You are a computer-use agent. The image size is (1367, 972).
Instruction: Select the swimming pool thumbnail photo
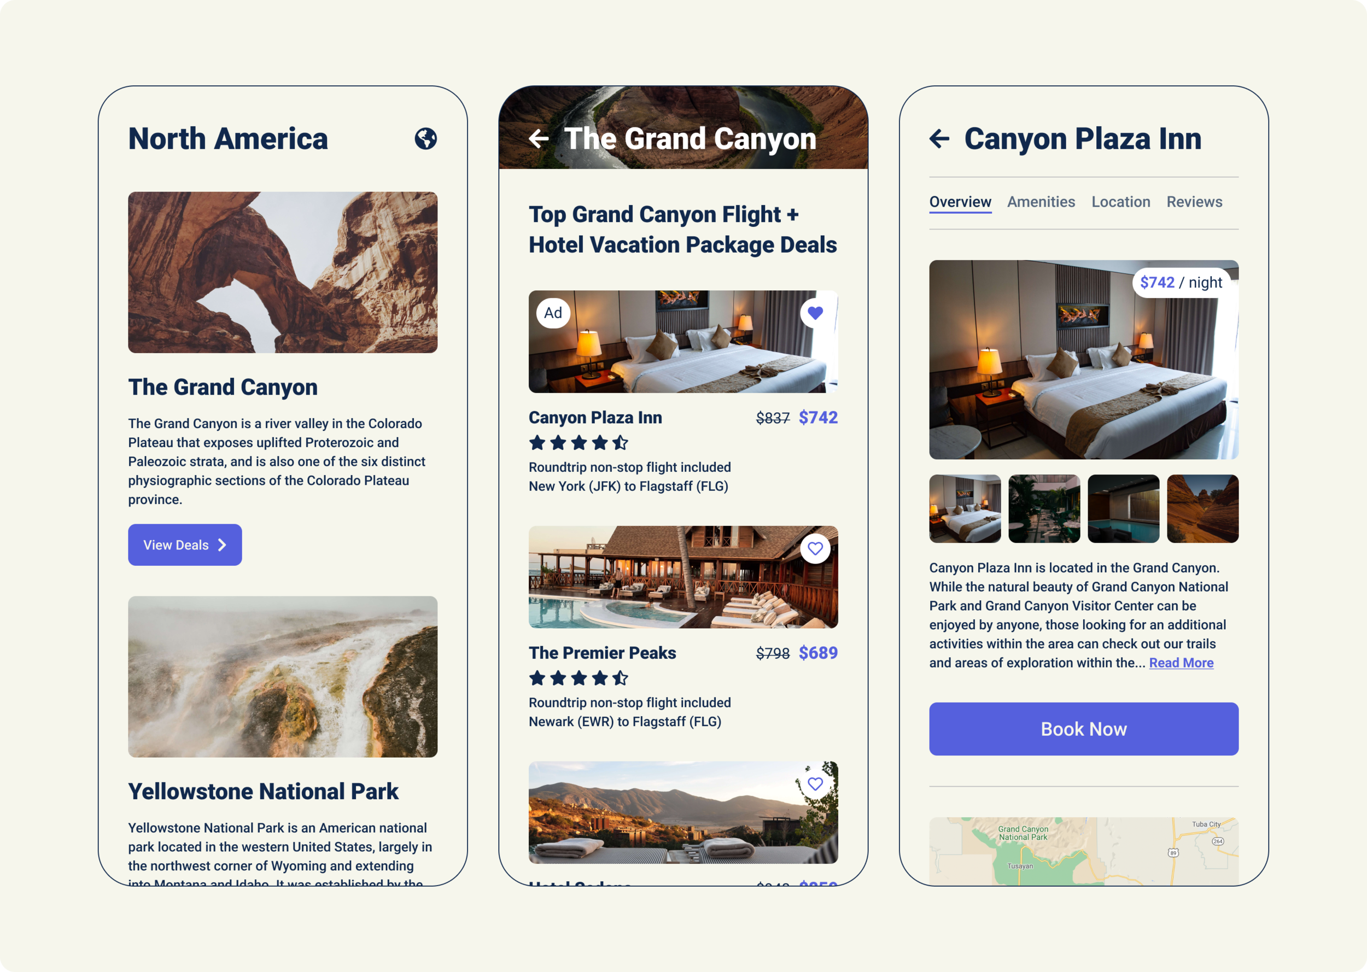[1123, 509]
